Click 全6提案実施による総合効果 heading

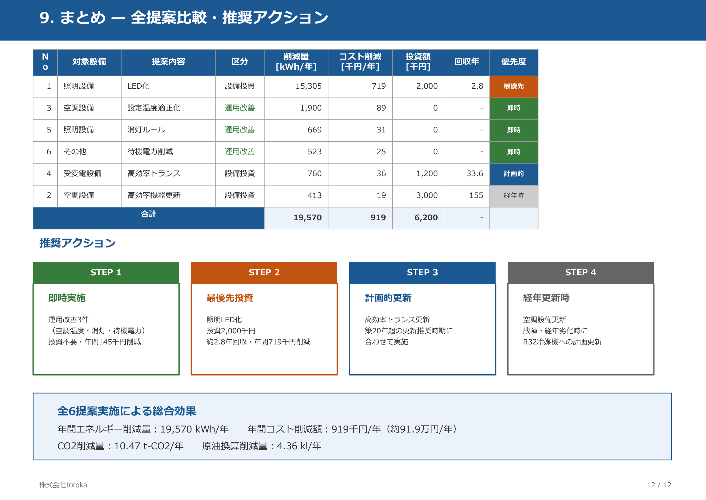pos(127,411)
